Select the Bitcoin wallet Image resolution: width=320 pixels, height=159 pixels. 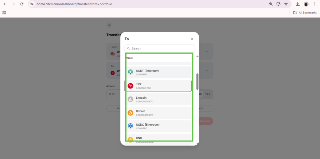pyautogui.click(x=158, y=113)
